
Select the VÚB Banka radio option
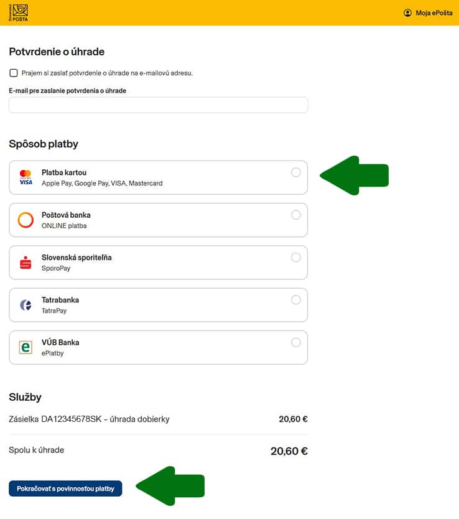tap(296, 342)
